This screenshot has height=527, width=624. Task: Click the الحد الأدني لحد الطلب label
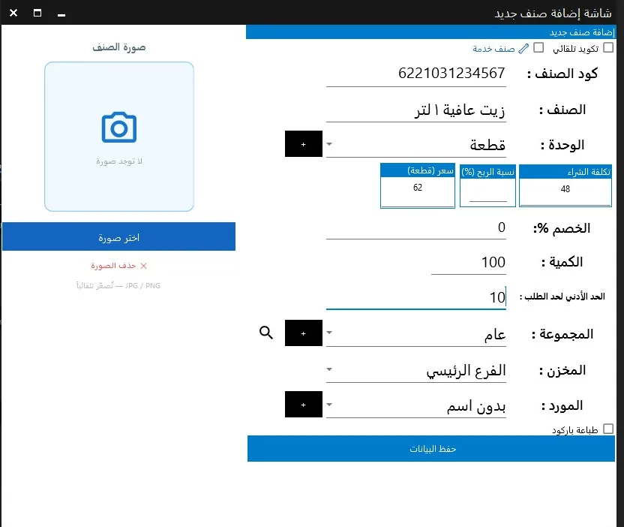pyautogui.click(x=562, y=297)
